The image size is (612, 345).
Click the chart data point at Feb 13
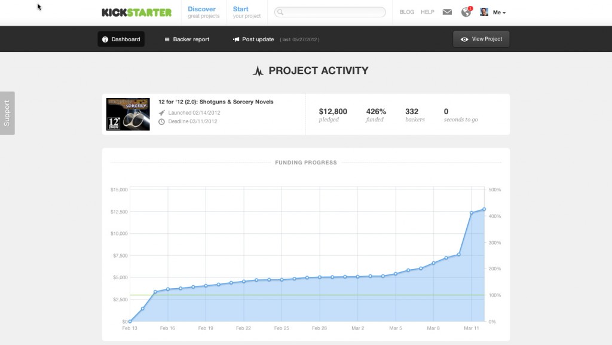point(130,322)
